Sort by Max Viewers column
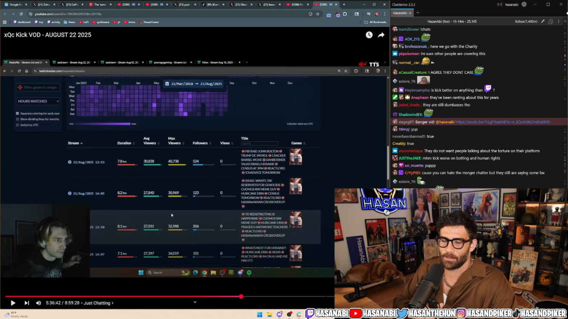This screenshot has height=319, width=568. (176, 141)
